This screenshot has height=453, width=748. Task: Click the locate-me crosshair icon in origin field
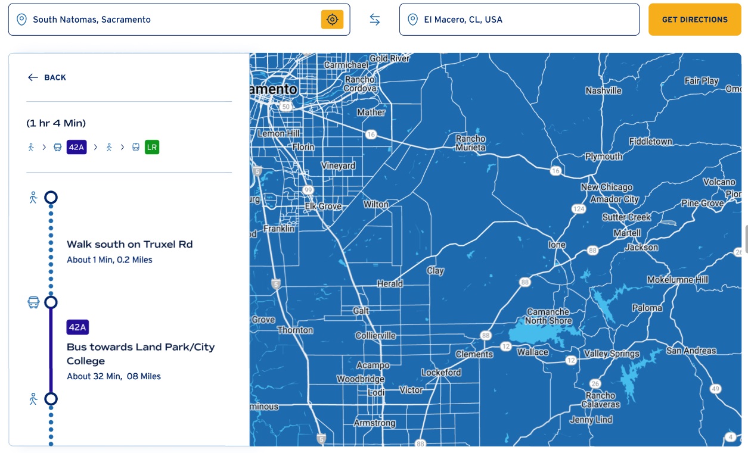[x=332, y=20]
